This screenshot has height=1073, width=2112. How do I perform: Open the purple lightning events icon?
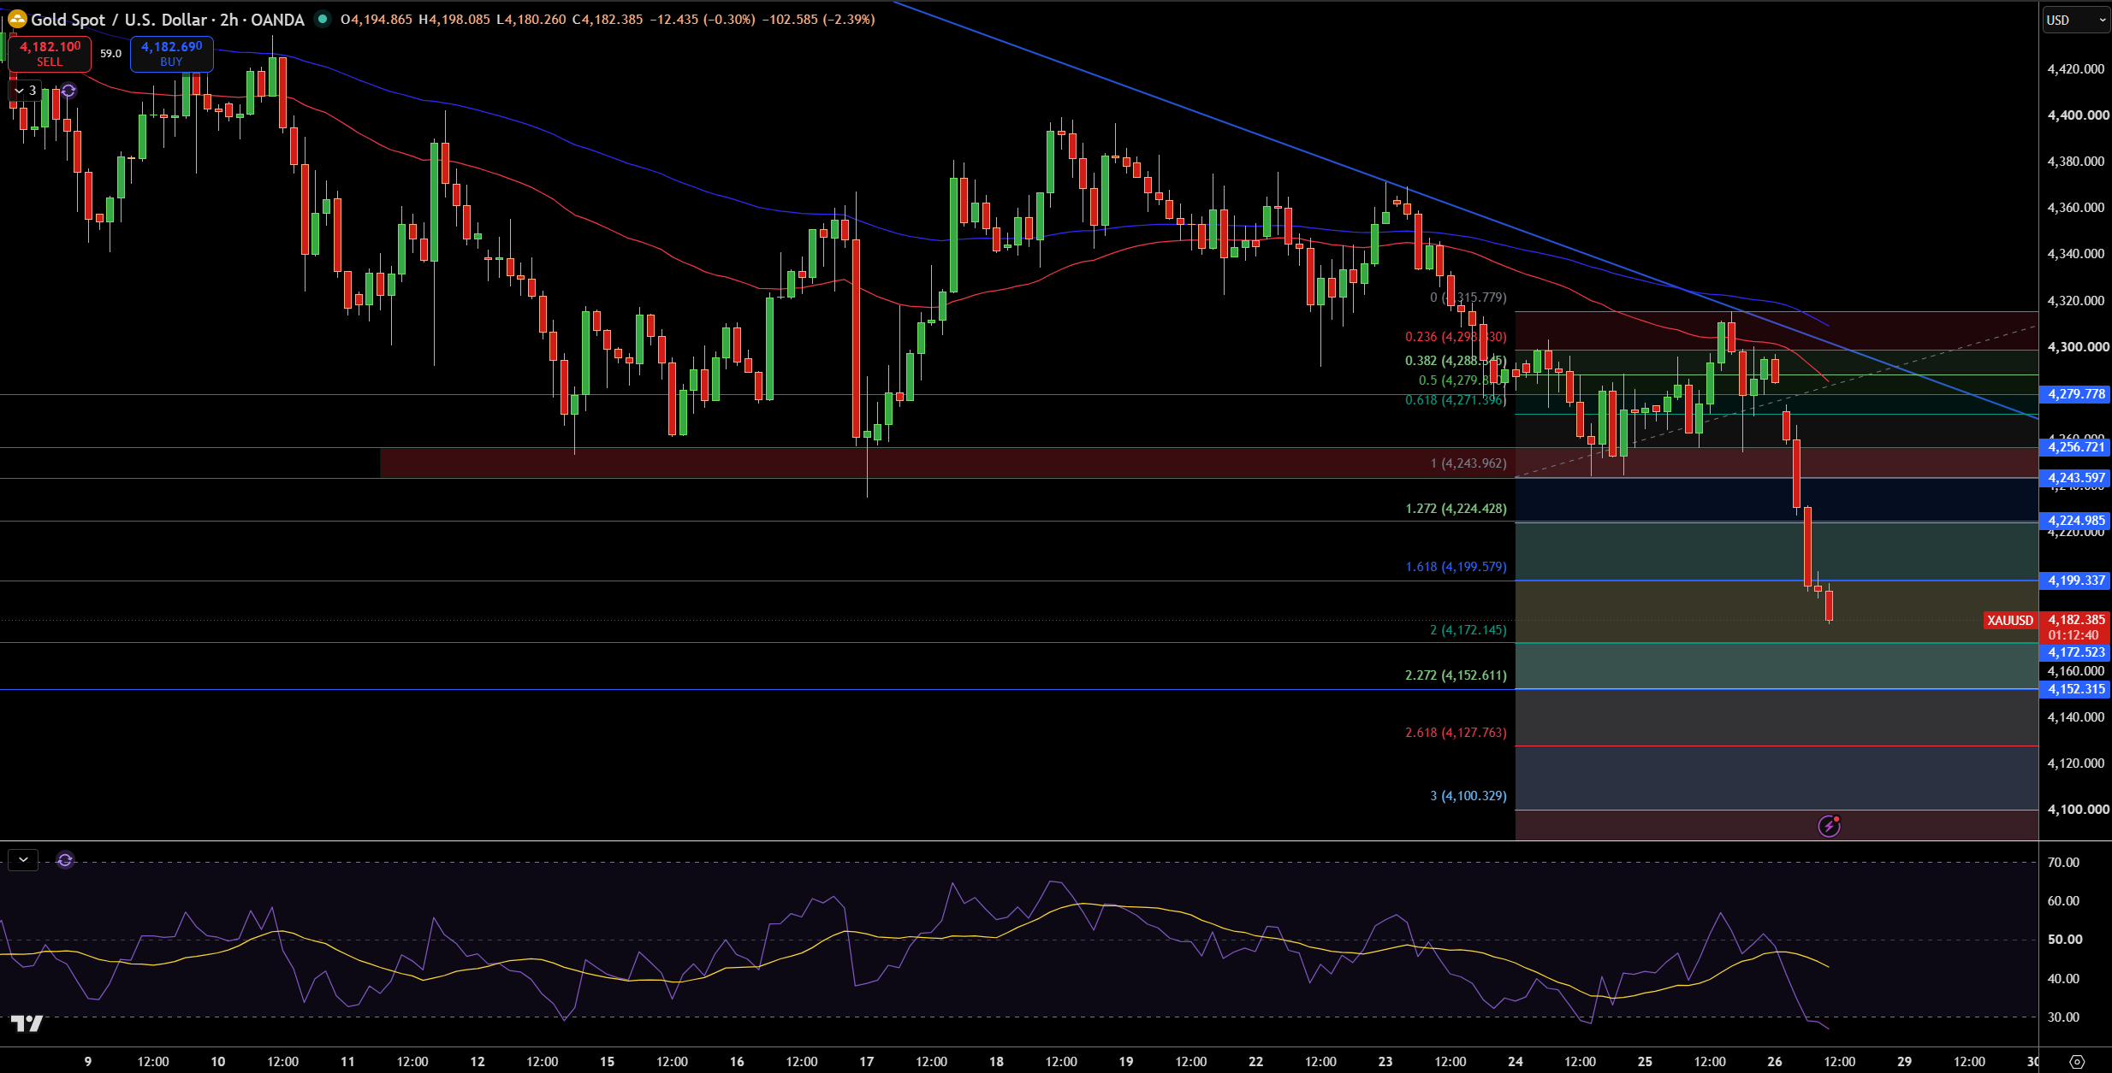point(1829,826)
